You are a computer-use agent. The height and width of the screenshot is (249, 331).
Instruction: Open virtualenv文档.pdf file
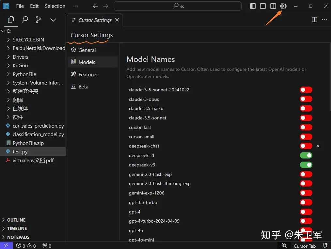(33, 160)
